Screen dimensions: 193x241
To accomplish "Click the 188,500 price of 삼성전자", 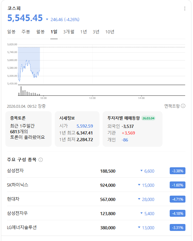I will [x=108, y=171].
